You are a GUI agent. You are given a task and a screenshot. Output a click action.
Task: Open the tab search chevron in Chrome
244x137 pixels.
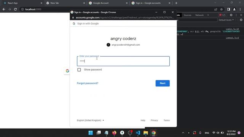[x=215, y=3]
